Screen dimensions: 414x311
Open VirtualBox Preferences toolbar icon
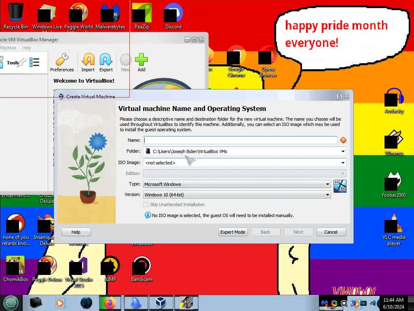(62, 62)
